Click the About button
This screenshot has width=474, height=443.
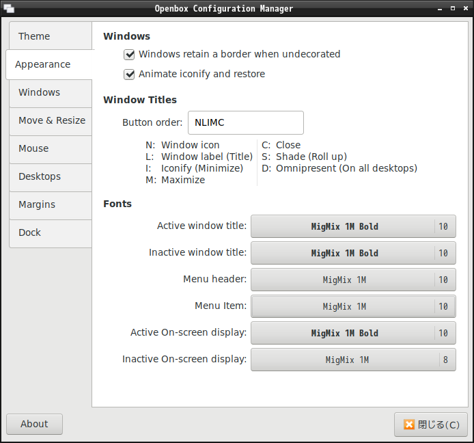pos(34,425)
